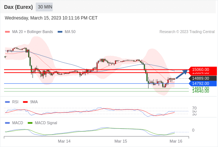Click the RSI 70 level label
The width and height of the screenshot is (218, 147).
[x=194, y=108]
